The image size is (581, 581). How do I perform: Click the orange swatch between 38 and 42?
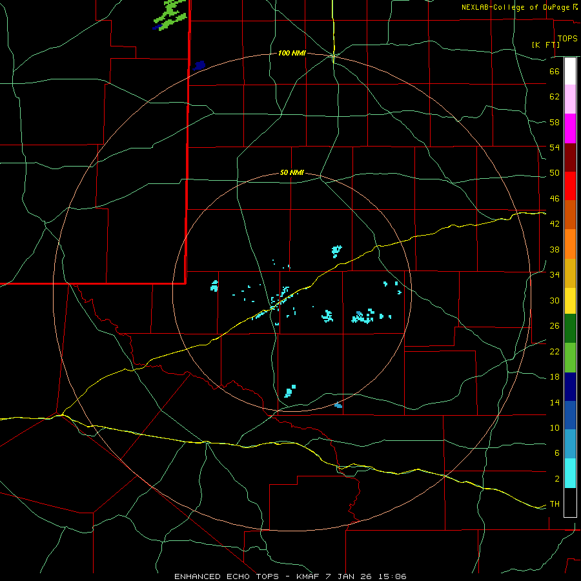[570, 244]
